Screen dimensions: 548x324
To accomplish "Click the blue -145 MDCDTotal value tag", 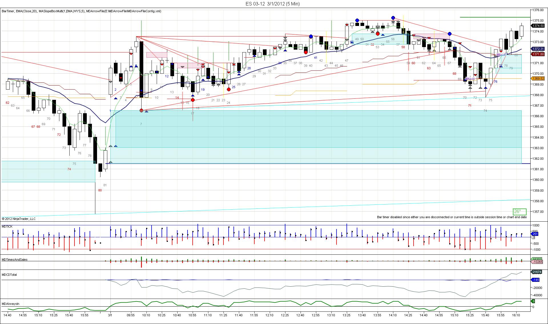I will [x=535, y=280].
